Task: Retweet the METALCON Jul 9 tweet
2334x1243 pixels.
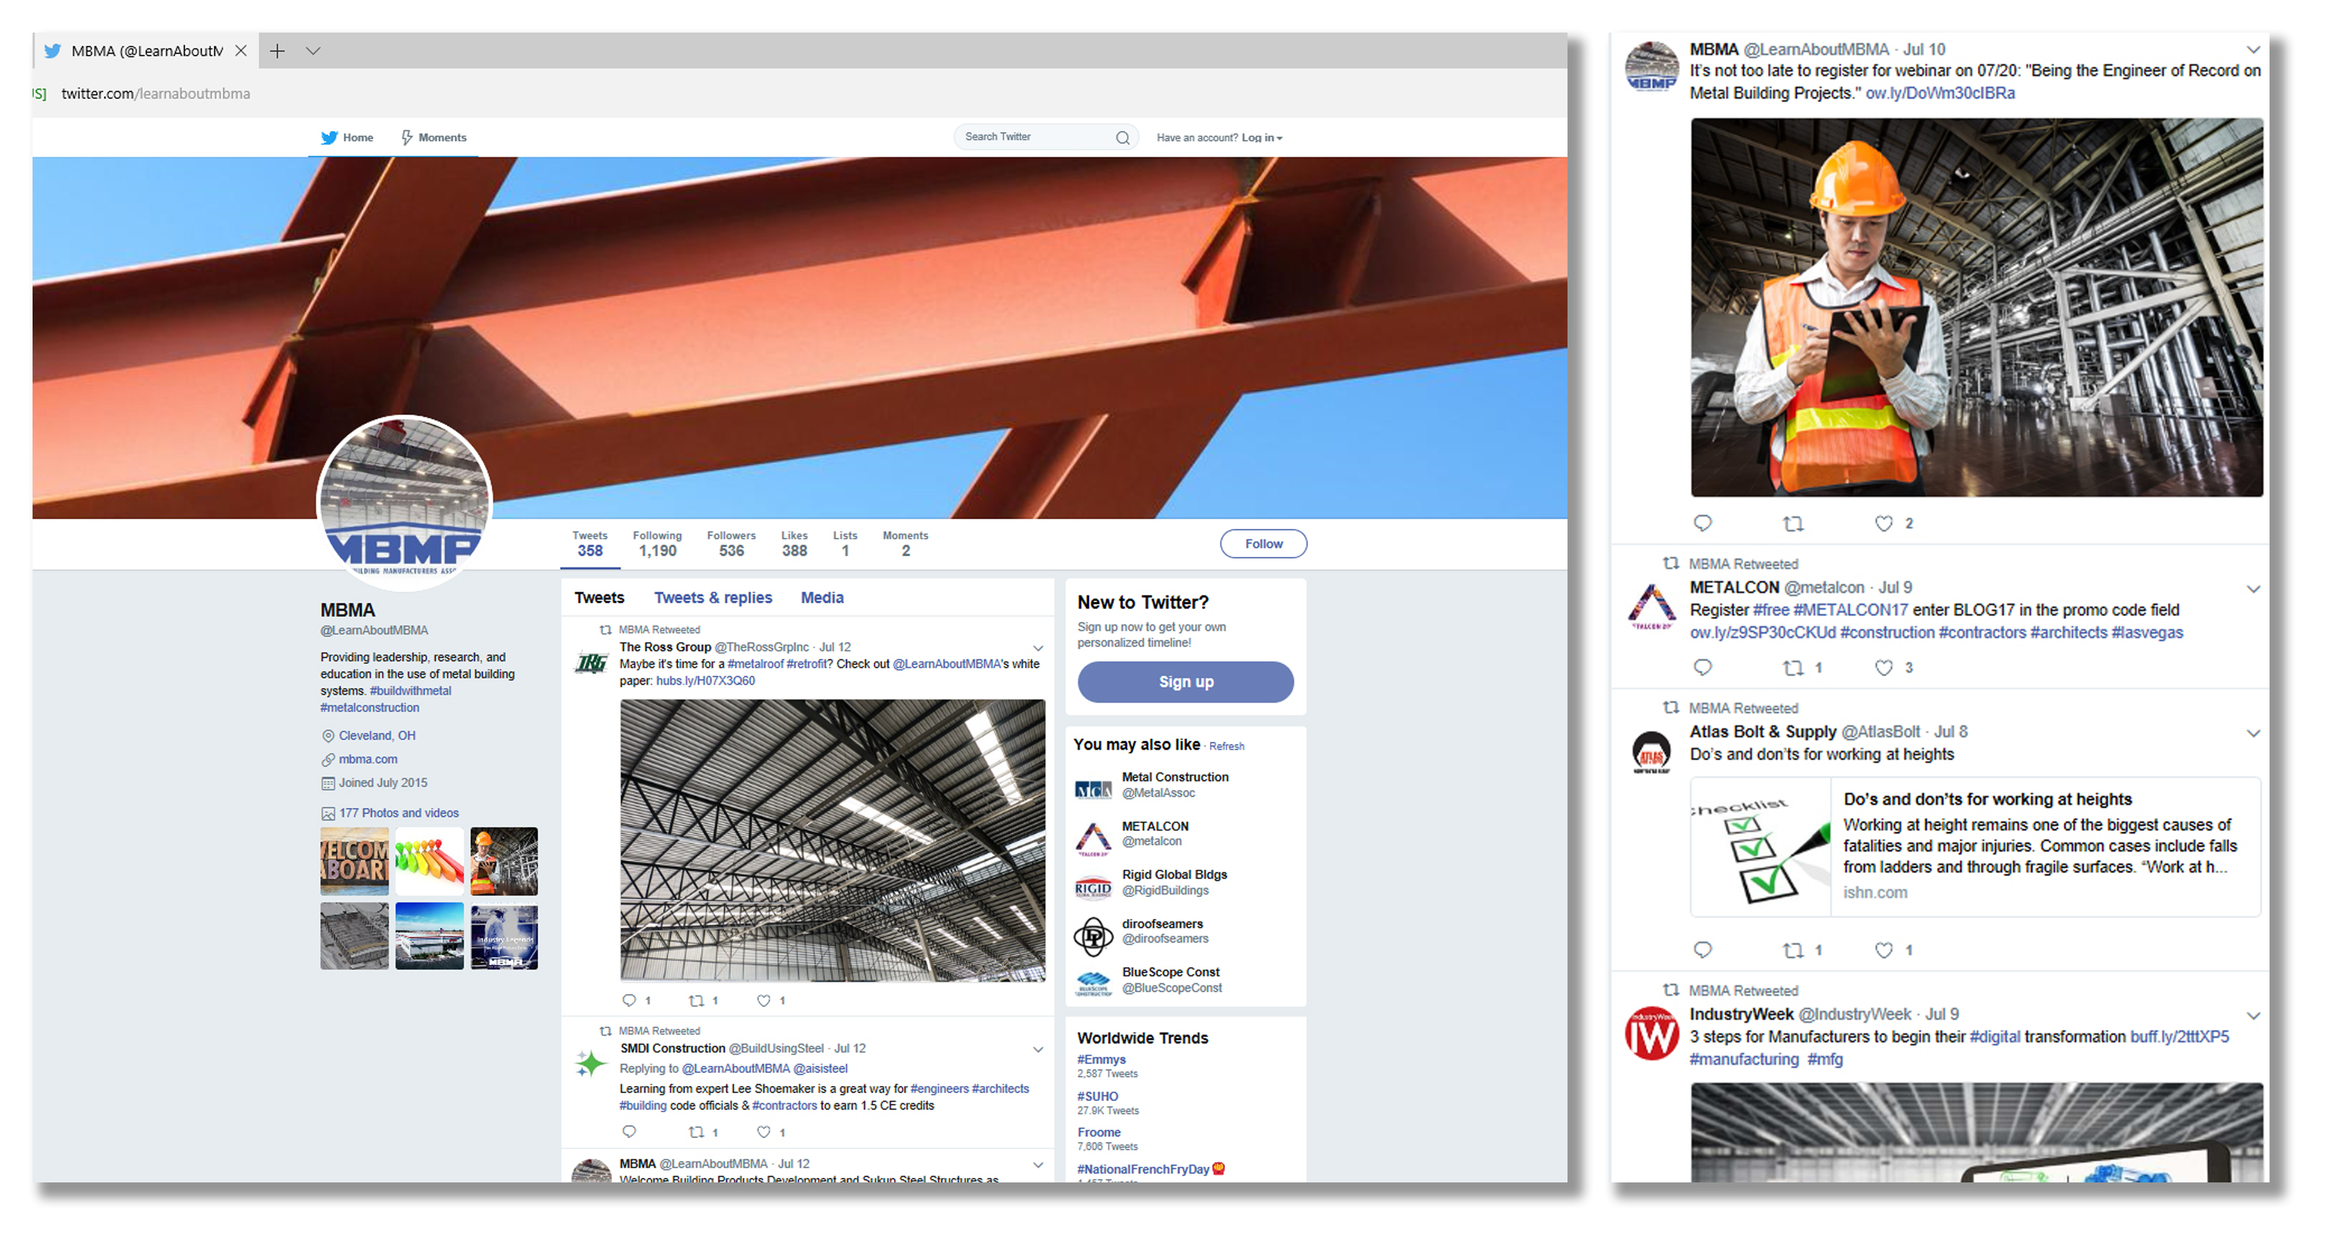Action: click(1793, 668)
